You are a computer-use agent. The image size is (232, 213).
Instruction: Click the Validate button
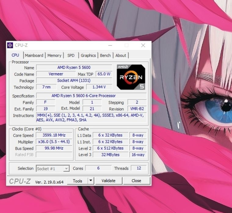click(x=109, y=181)
